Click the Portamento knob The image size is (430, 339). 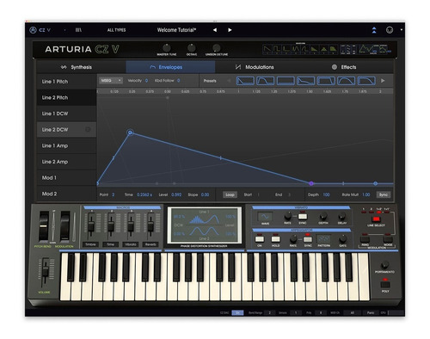click(x=384, y=264)
